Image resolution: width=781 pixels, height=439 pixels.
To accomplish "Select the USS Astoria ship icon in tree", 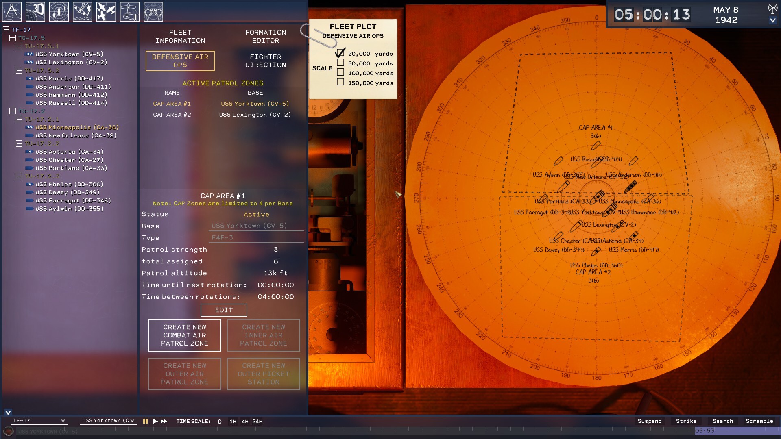I will pyautogui.click(x=29, y=152).
